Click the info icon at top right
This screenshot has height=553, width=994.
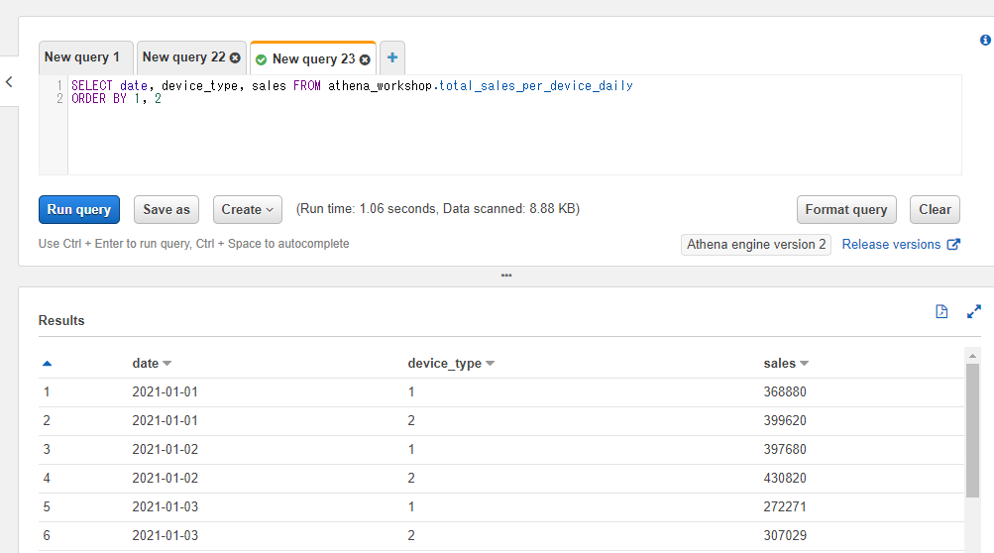point(985,40)
